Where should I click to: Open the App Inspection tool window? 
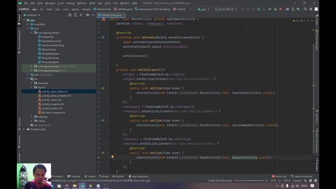(x=139, y=176)
